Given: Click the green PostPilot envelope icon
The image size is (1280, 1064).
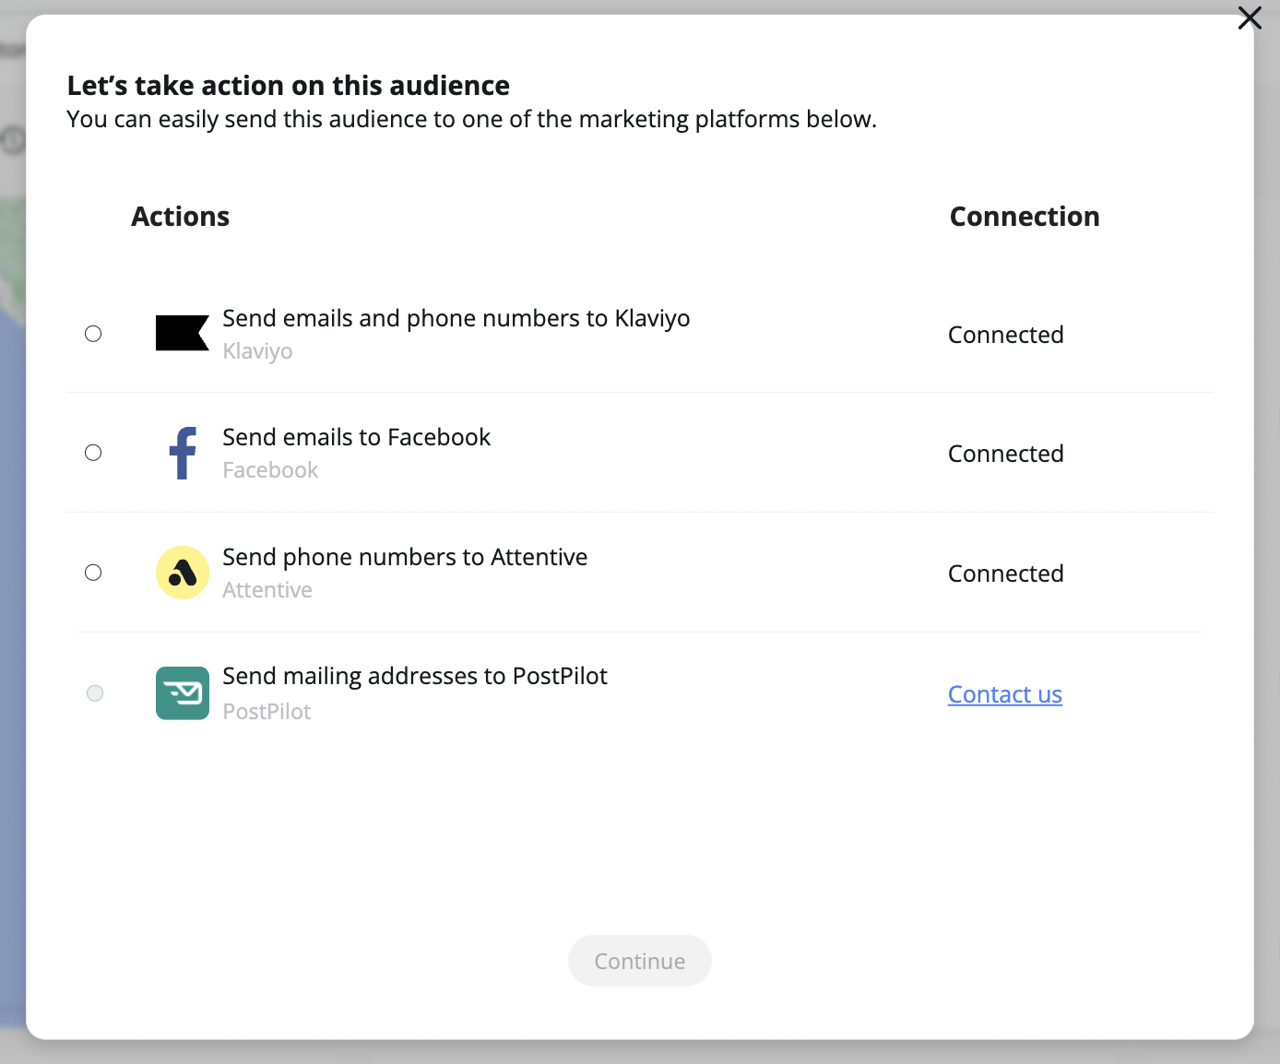Looking at the screenshot, I should click(183, 693).
